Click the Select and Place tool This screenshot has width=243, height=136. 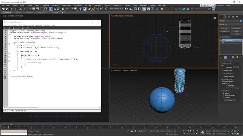63,9
